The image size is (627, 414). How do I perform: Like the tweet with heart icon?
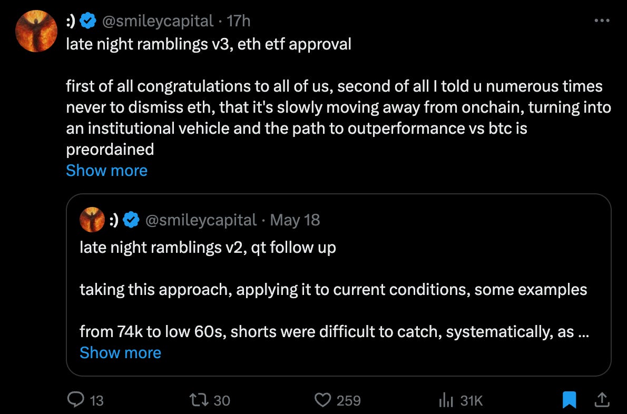pos(322,400)
